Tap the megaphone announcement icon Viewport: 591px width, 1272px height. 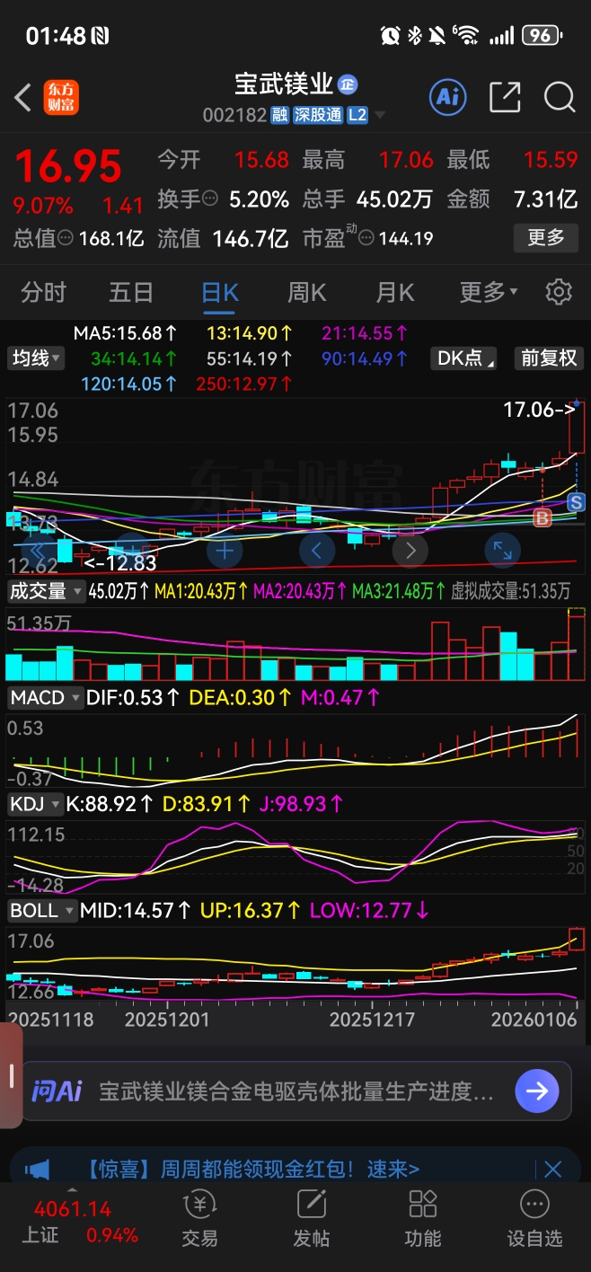(38, 1169)
